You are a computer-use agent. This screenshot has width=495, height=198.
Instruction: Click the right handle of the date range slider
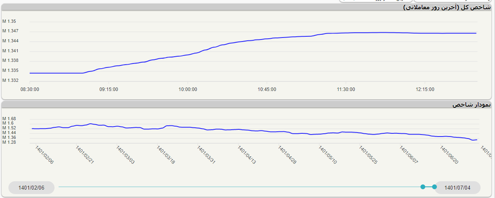pyautogui.click(x=434, y=187)
